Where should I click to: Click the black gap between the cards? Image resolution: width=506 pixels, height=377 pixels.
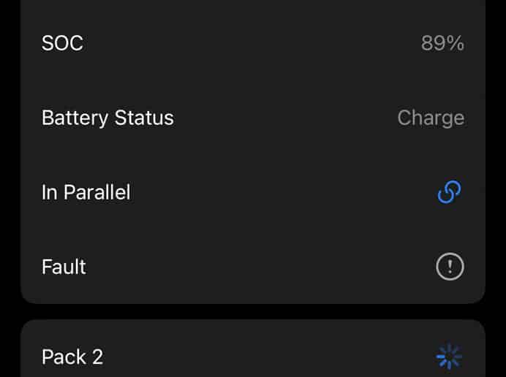(253, 311)
